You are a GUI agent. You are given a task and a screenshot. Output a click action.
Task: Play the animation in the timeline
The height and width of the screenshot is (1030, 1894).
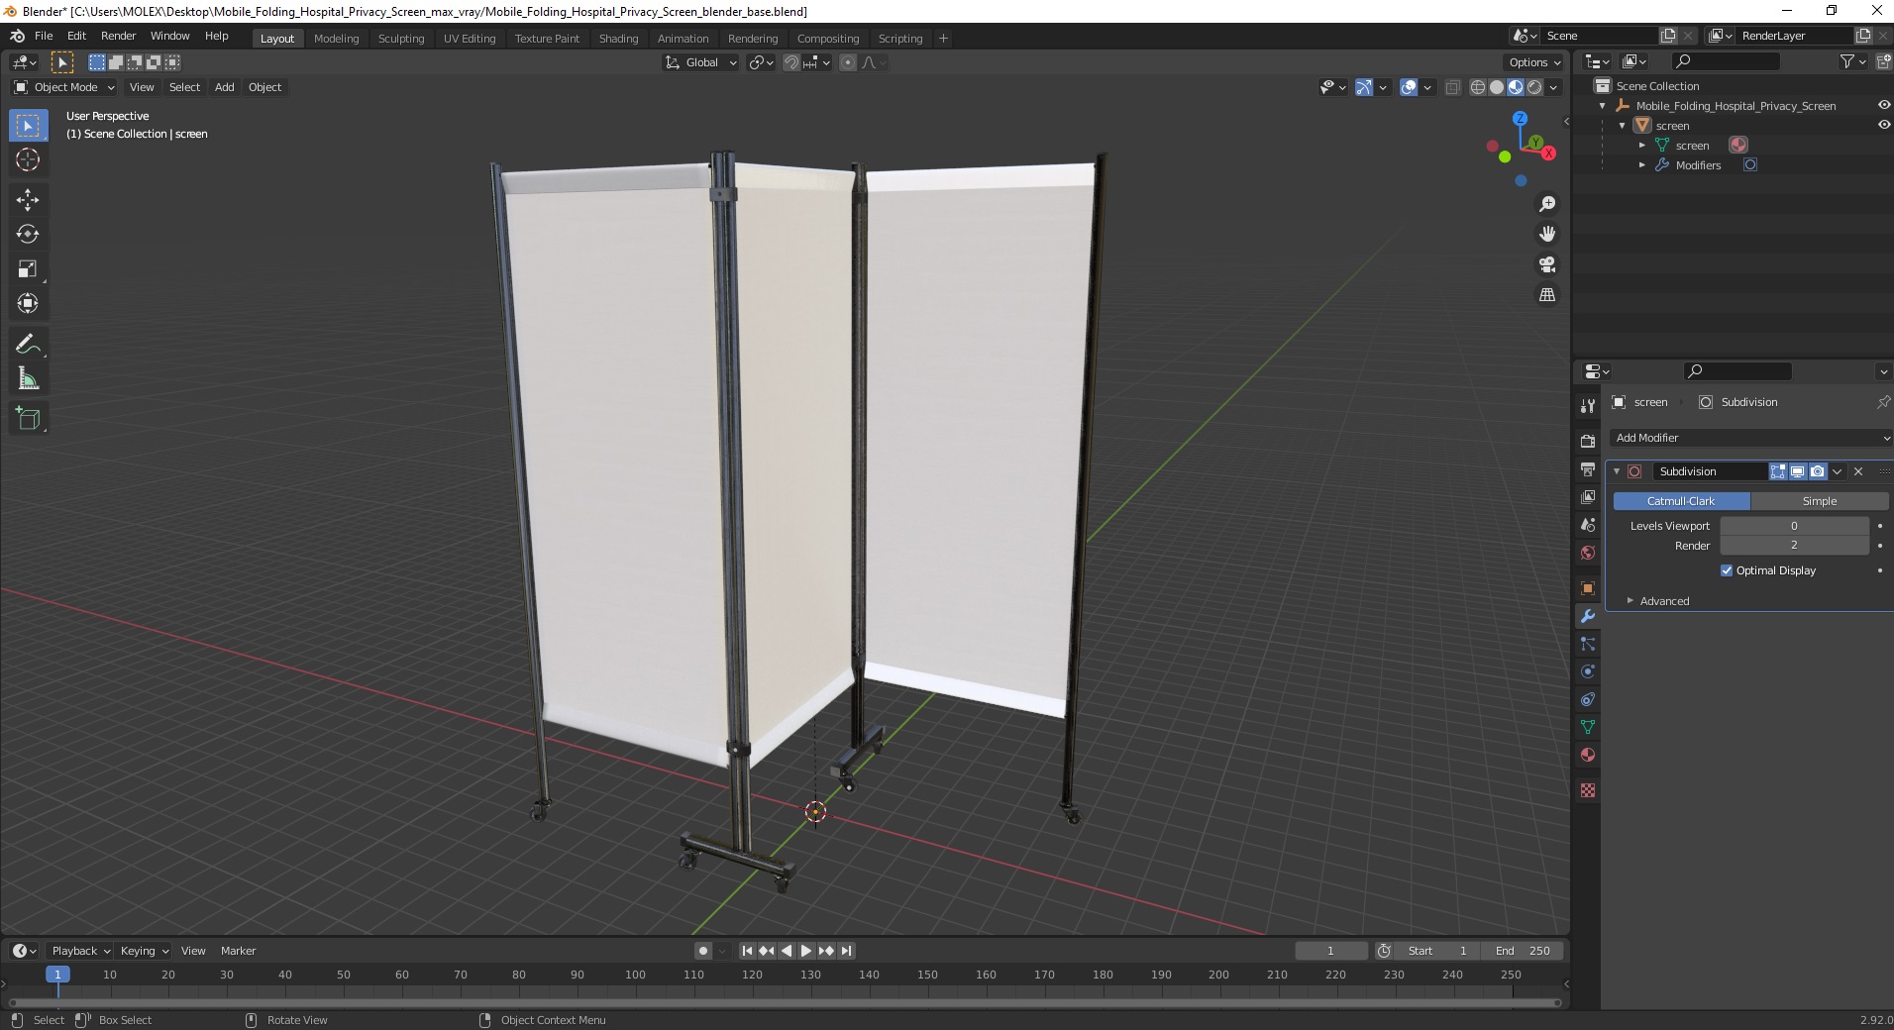(805, 951)
